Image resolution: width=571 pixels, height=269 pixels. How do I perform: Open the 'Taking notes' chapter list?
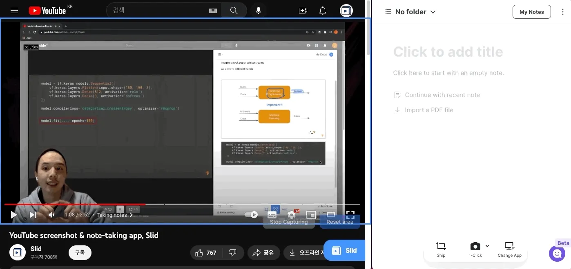(115, 215)
